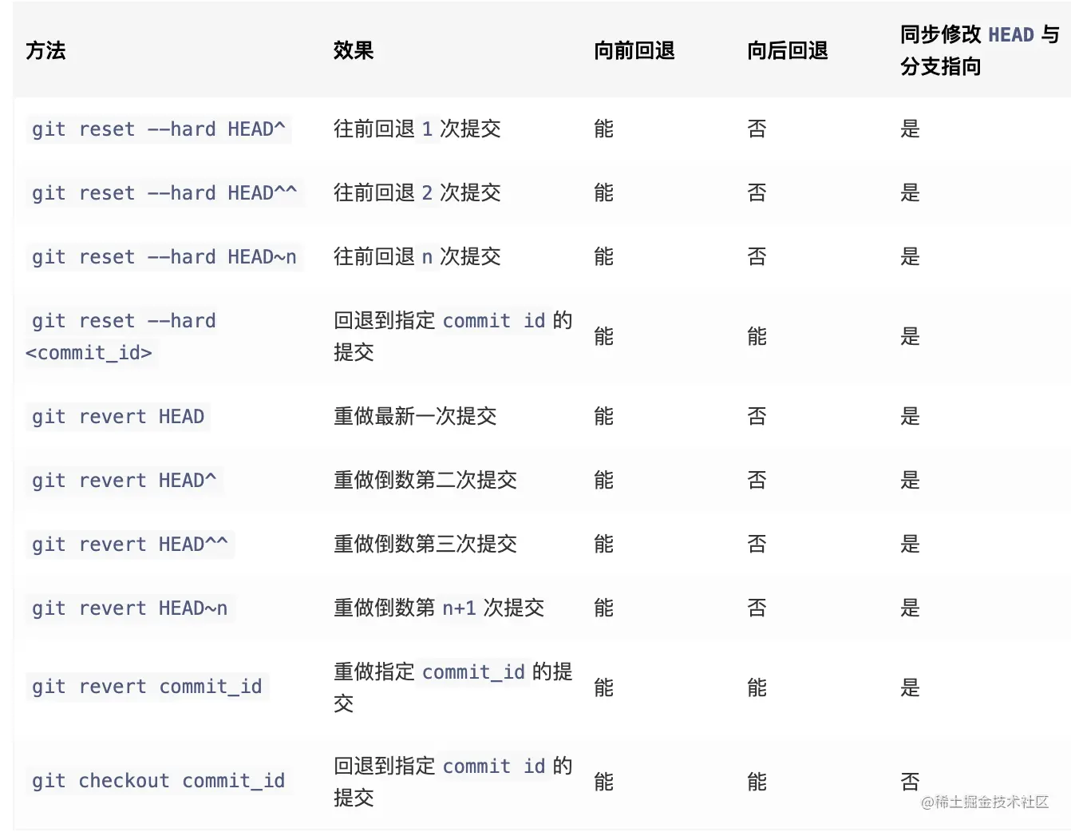Click the '方法' column header
Viewport: 1071px width, 832px height.
tap(45, 50)
